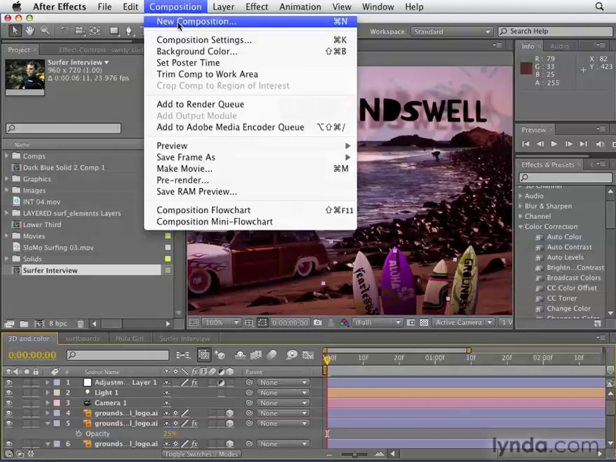Toggle 3D layer switch on layer 4
616x462 pixels.
pos(230,413)
